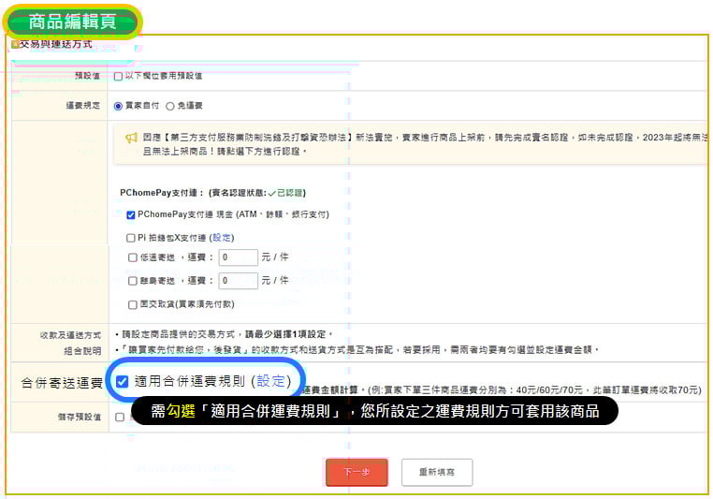Image resolution: width=713 pixels, height=499 pixels.
Task: Check the 離島寄送 shipping option
Action: (x=132, y=281)
